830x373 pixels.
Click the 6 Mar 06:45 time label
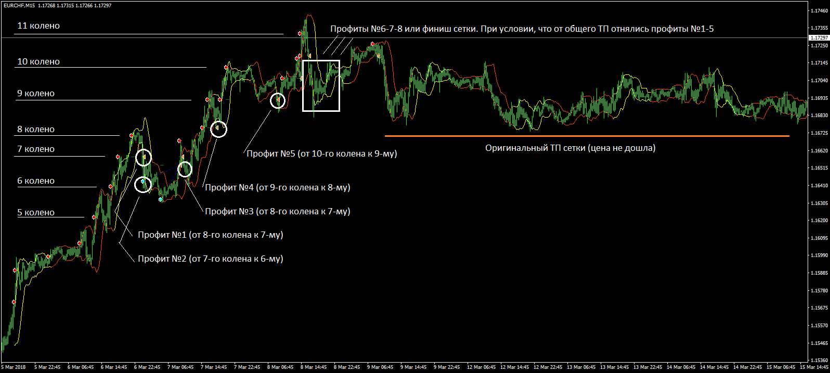click(x=81, y=367)
